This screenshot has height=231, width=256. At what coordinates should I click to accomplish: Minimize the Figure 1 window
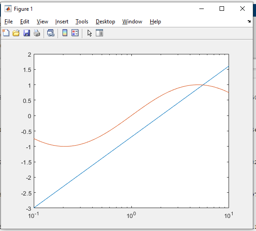202,9
